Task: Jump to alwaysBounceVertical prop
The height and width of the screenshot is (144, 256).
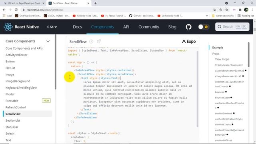Action: pos(228,76)
